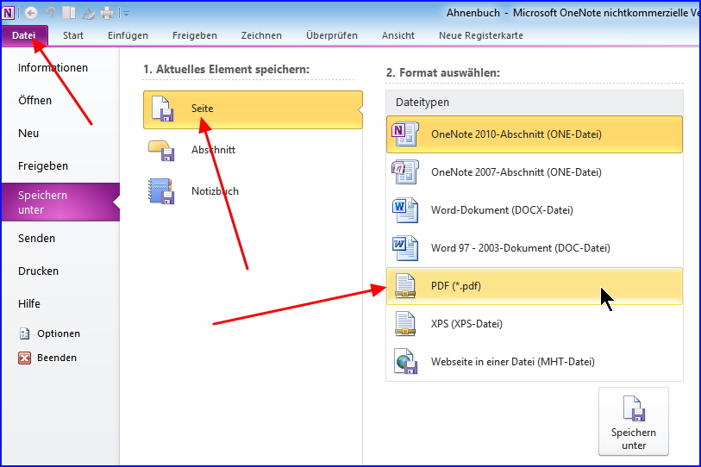Open the Datei tab

pyautogui.click(x=25, y=35)
